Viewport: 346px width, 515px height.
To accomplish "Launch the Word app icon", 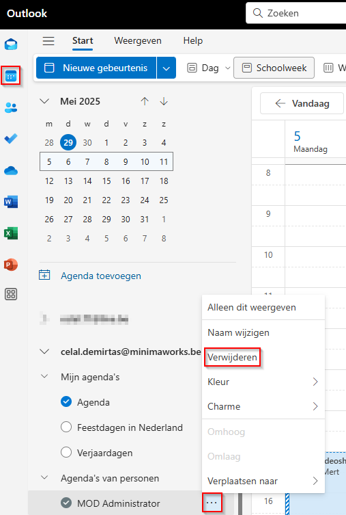I will (11, 202).
